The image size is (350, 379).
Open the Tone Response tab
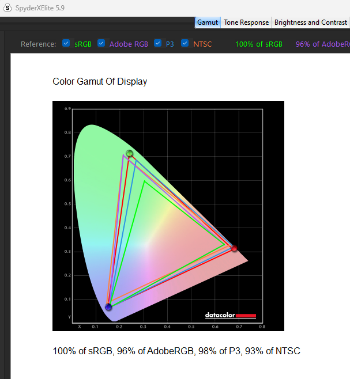246,22
